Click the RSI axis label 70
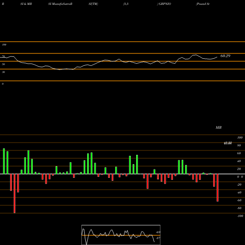This screenshot has height=245, width=245. 3,56
